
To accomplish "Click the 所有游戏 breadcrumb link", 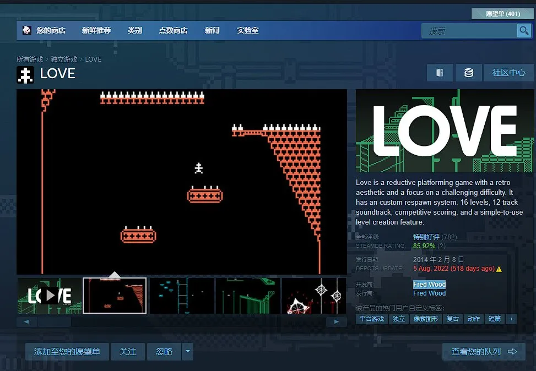I will [x=30, y=59].
